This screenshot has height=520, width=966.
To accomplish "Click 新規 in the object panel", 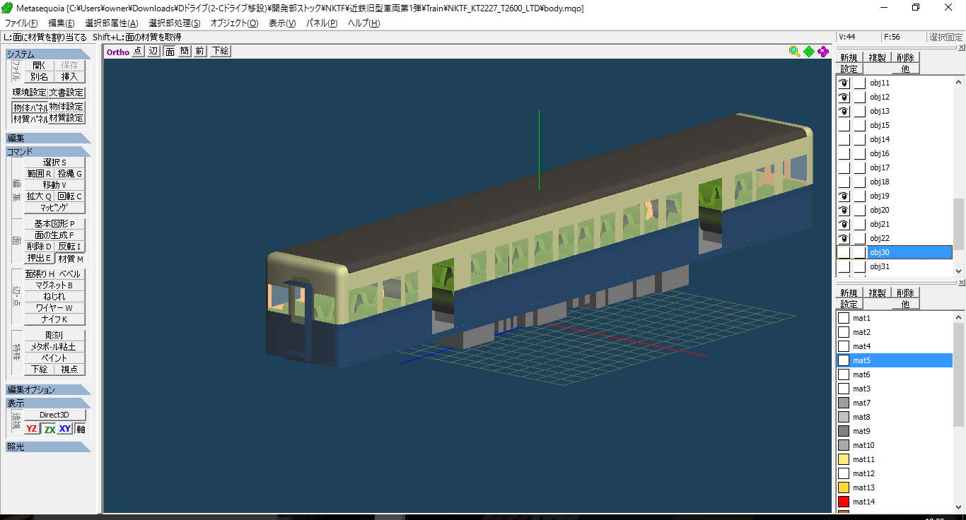I will coord(849,57).
